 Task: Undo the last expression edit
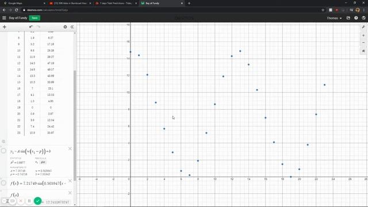(x=31, y=27)
